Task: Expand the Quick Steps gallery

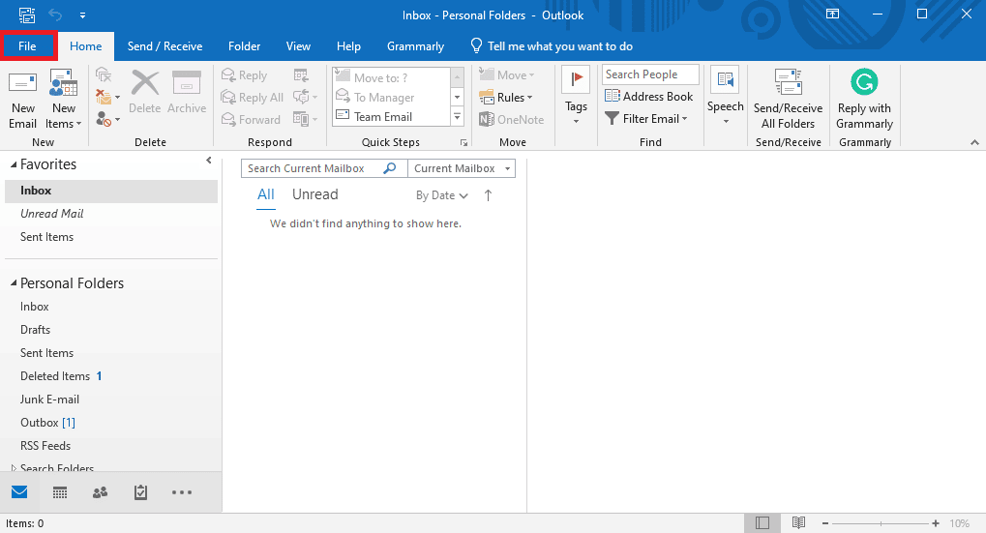Action: [458, 117]
